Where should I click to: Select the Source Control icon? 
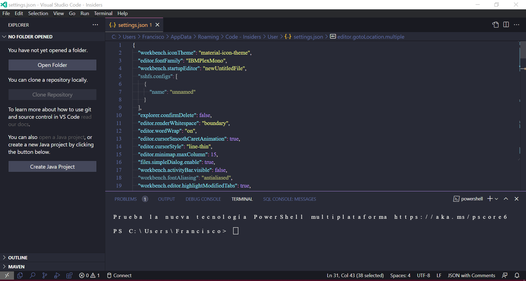(x=45, y=276)
